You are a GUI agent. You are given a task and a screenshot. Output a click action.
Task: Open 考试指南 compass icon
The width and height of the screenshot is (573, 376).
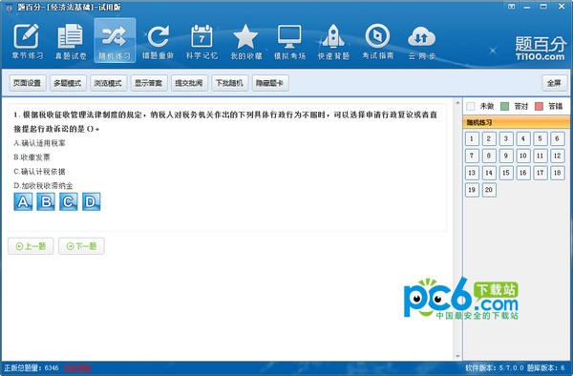tap(377, 41)
